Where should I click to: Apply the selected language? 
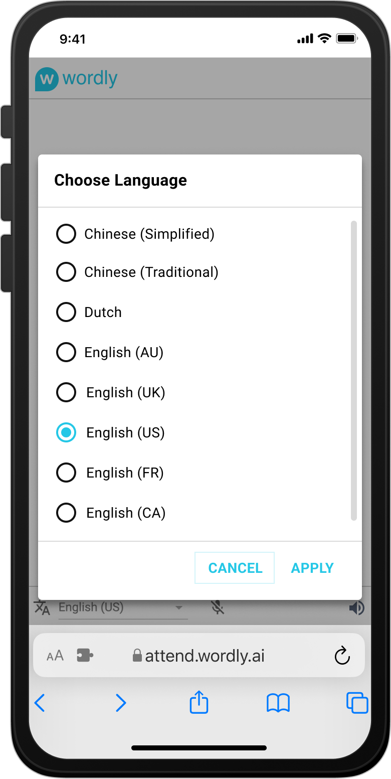(x=312, y=567)
